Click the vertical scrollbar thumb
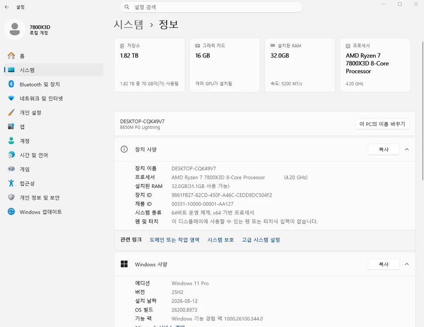Screen dimensions: 424x327 click(423, 111)
